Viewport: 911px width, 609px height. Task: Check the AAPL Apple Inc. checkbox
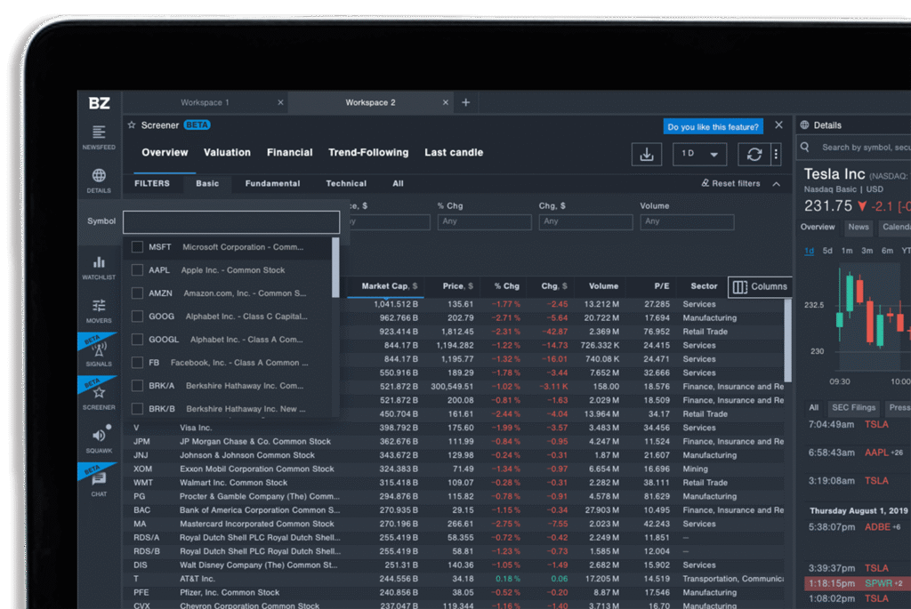(x=137, y=270)
